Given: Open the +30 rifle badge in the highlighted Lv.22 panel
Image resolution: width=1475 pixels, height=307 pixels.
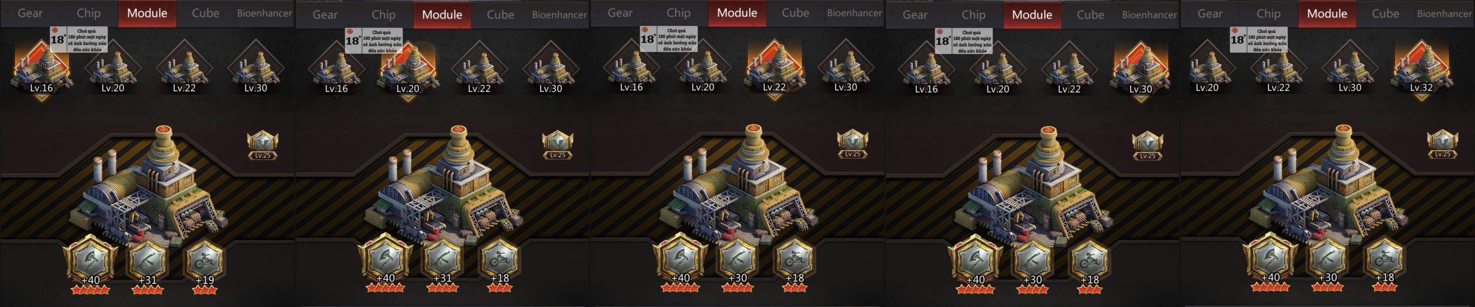Looking at the screenshot, I should 737,262.
